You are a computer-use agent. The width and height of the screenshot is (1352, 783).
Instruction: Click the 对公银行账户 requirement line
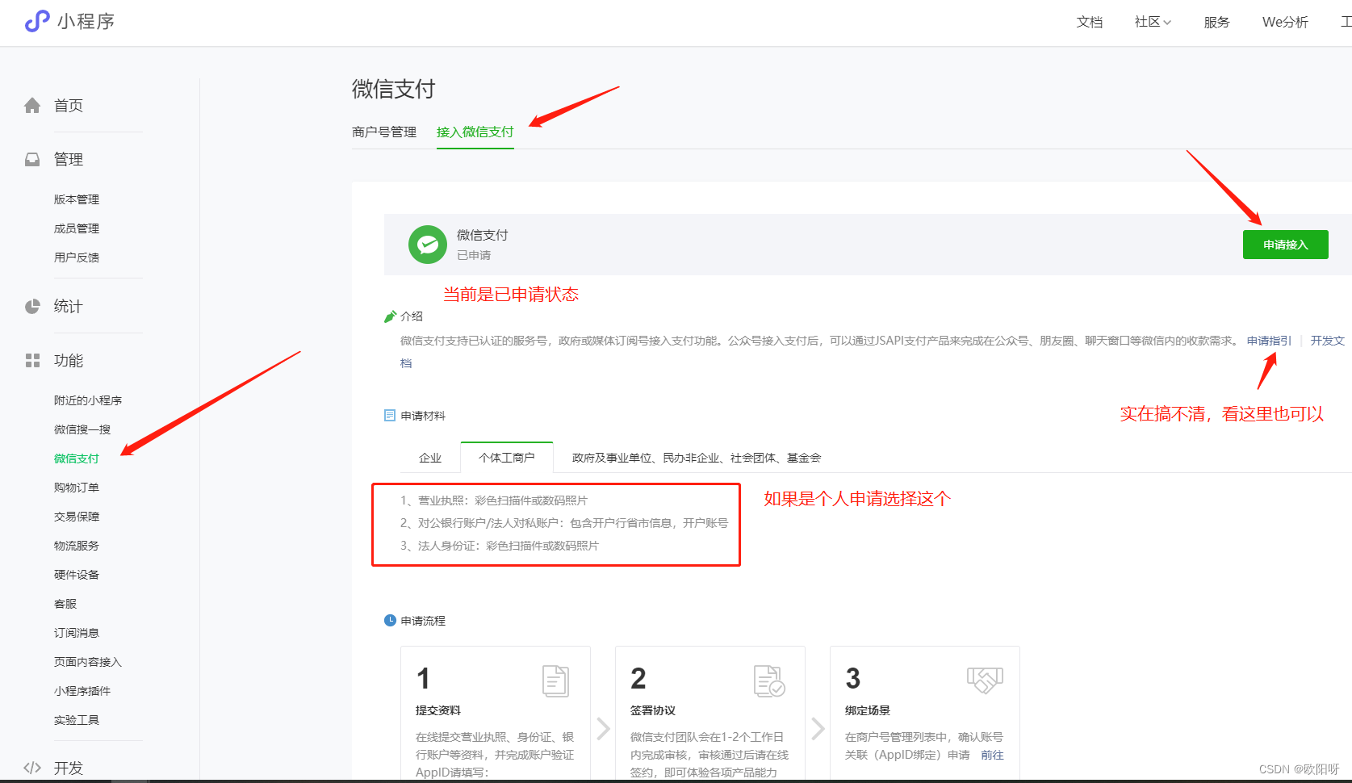tap(564, 523)
